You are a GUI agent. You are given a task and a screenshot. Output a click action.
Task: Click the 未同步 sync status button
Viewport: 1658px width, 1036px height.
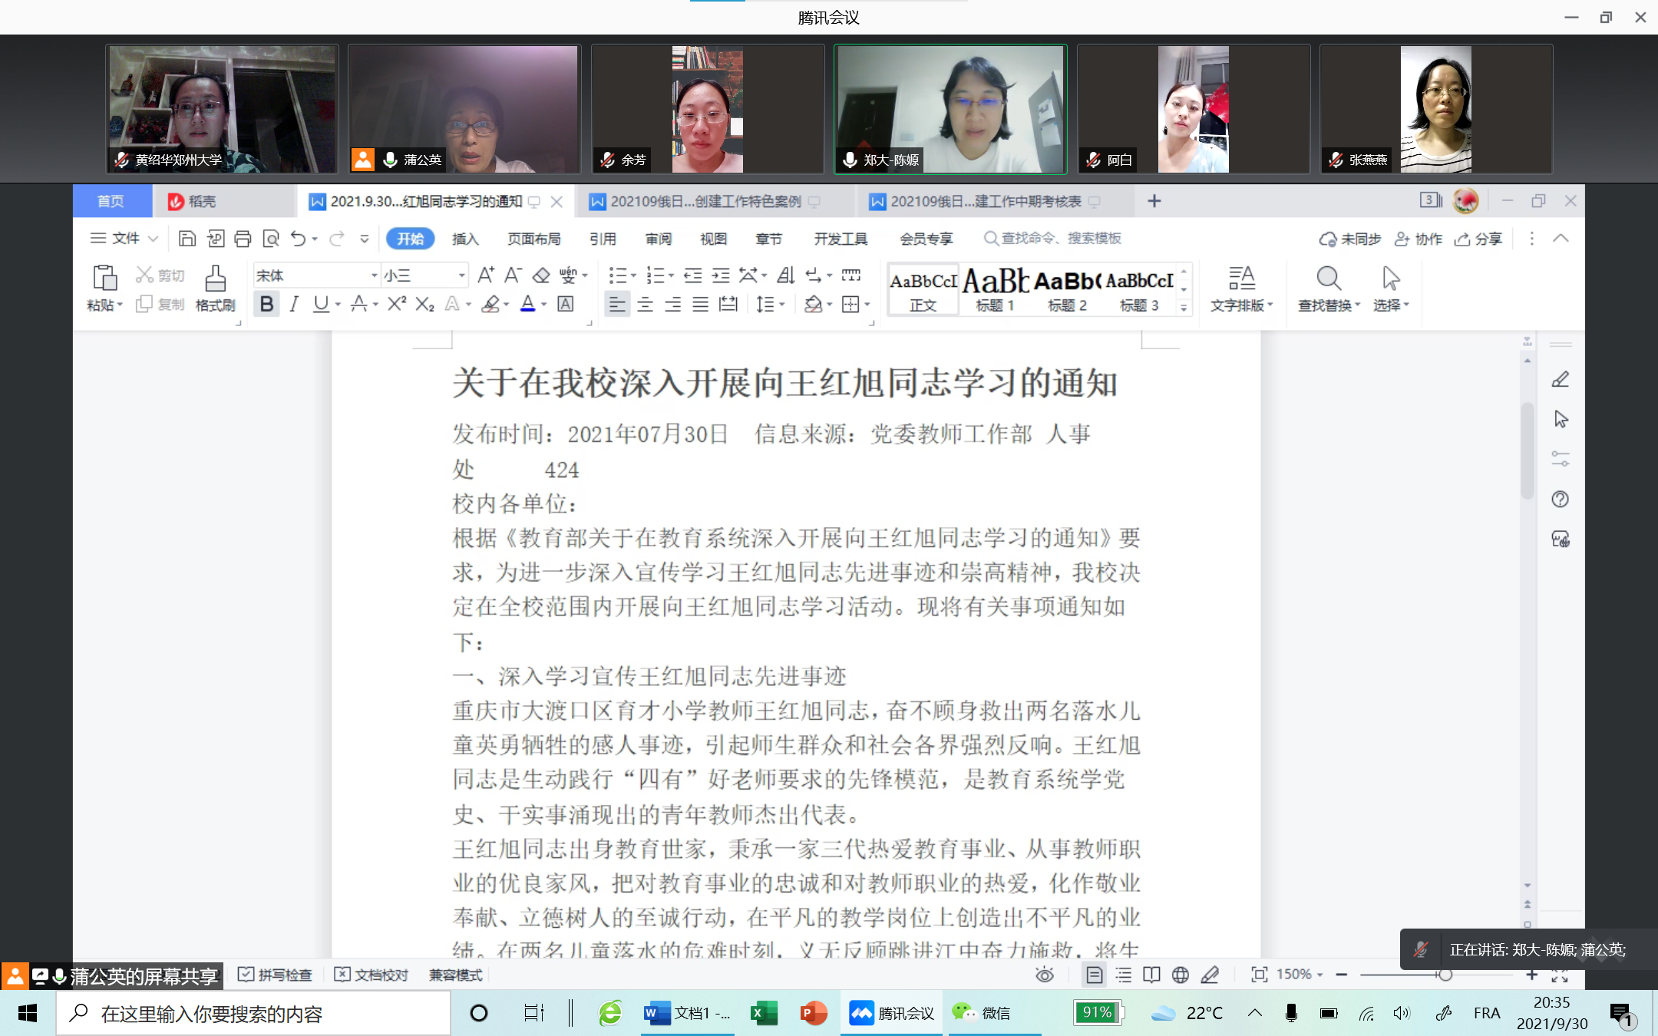[1350, 239]
